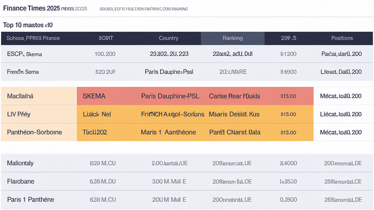
Task: Select the red 'SKEMA' cell
Action: tap(94, 96)
